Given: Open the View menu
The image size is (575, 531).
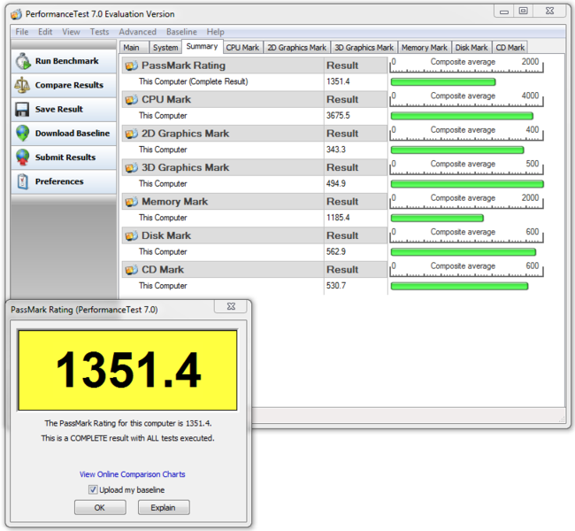Looking at the screenshot, I should pos(71,32).
